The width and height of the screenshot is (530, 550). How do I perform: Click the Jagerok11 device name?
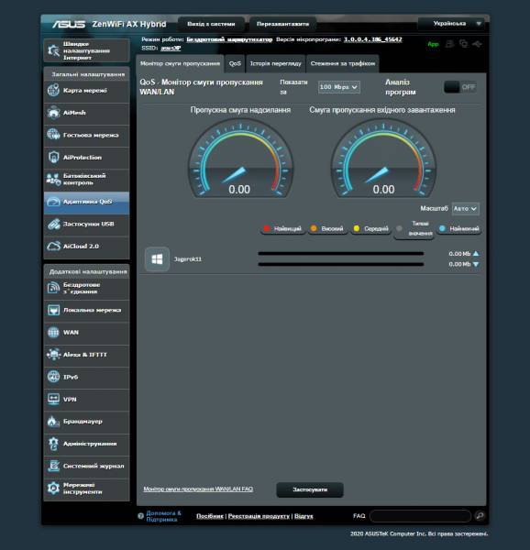click(x=188, y=259)
